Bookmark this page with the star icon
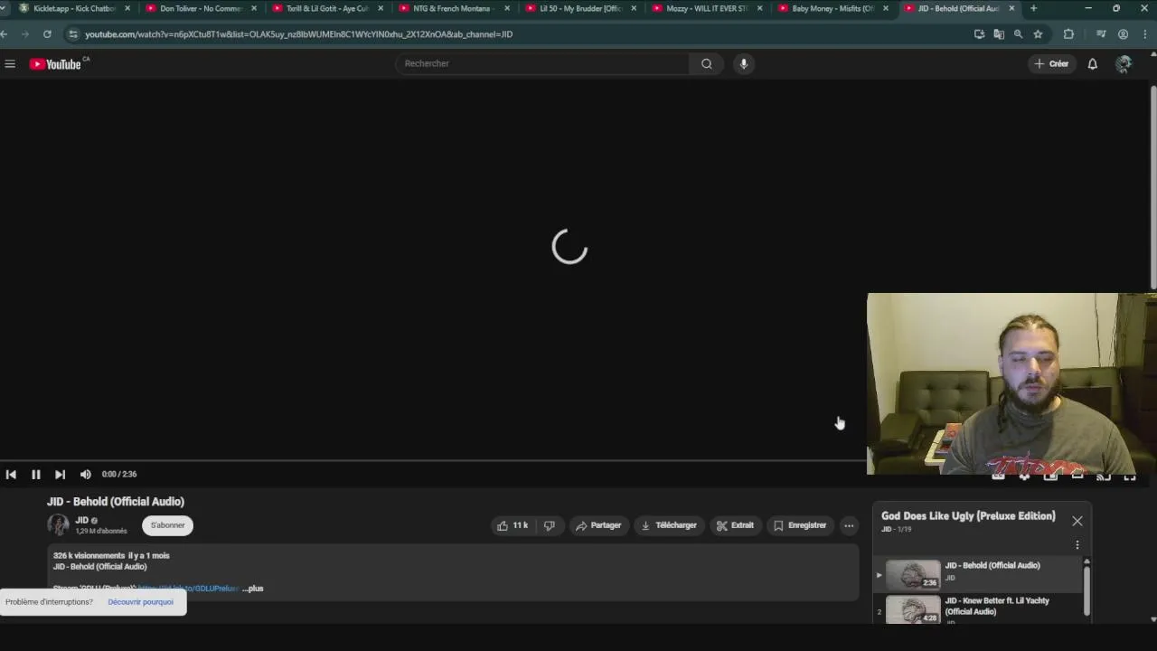Screen dimensions: 1157x651 click(x=1038, y=34)
